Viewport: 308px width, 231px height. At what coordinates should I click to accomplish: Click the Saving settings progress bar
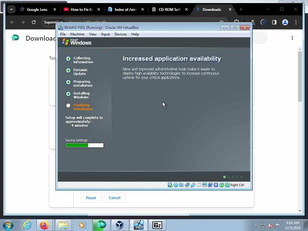85,145
